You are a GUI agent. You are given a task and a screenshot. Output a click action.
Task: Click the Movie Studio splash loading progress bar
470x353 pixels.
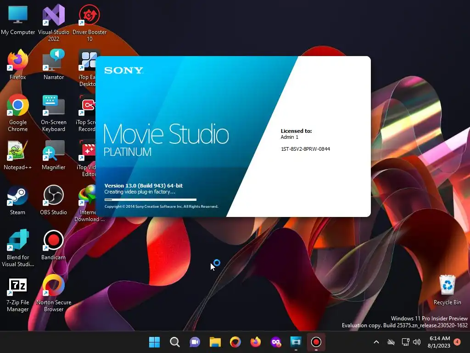pyautogui.click(x=151, y=199)
